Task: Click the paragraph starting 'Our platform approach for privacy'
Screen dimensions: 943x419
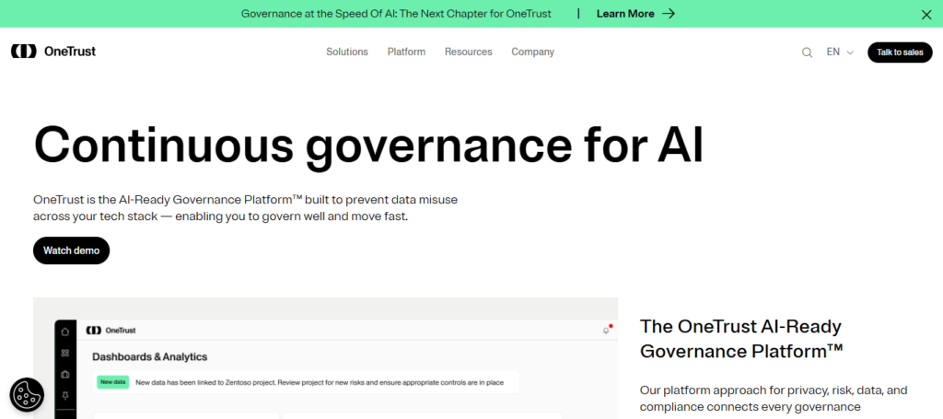Action: pos(774,399)
